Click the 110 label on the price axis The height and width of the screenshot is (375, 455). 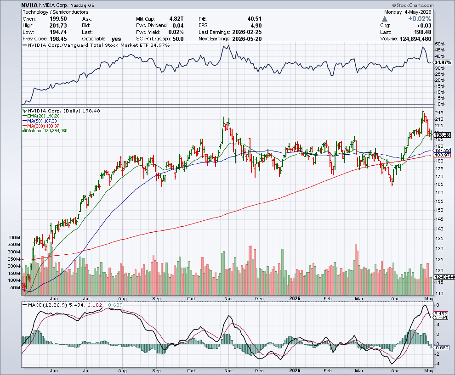[x=439, y=293]
